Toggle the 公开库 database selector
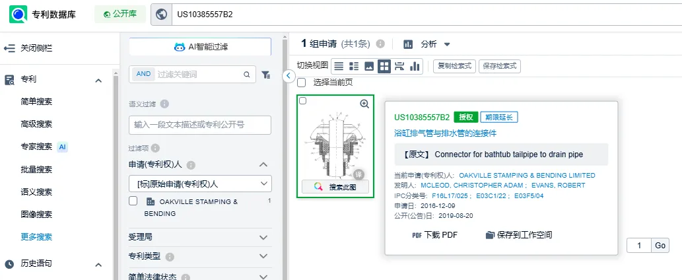The width and height of the screenshot is (682, 280). coord(120,15)
